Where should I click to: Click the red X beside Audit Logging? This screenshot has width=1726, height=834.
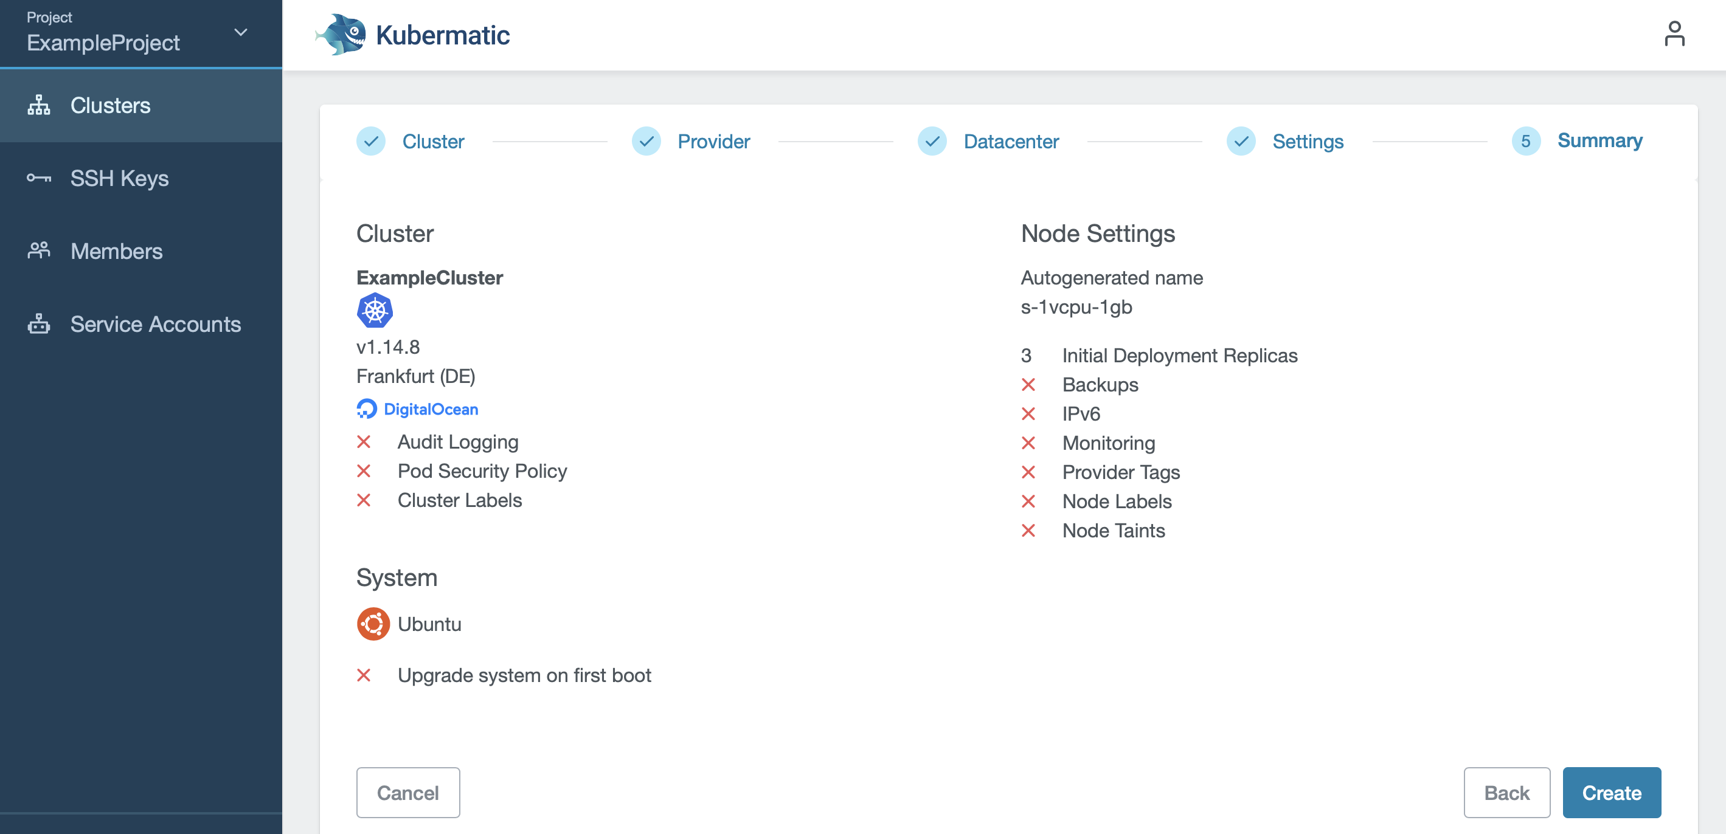364,442
